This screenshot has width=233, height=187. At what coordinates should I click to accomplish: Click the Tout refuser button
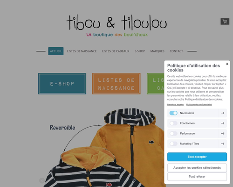pos(197,176)
